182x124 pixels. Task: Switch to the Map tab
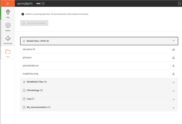pos(8,14)
